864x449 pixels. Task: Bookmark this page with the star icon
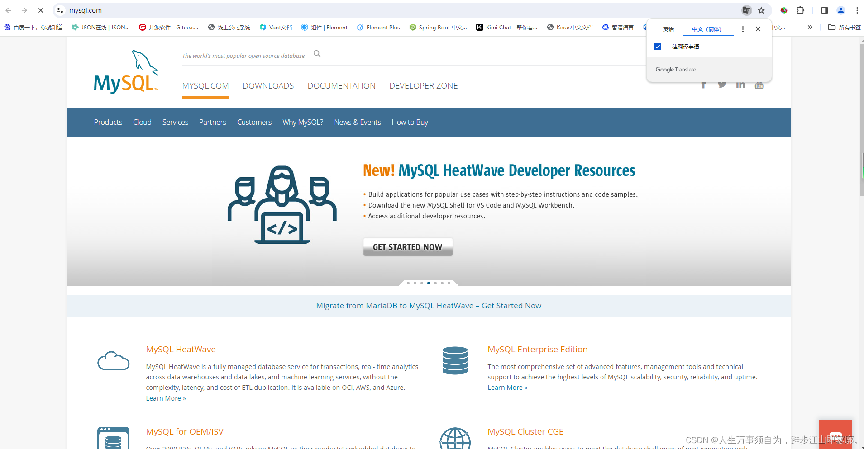761,10
